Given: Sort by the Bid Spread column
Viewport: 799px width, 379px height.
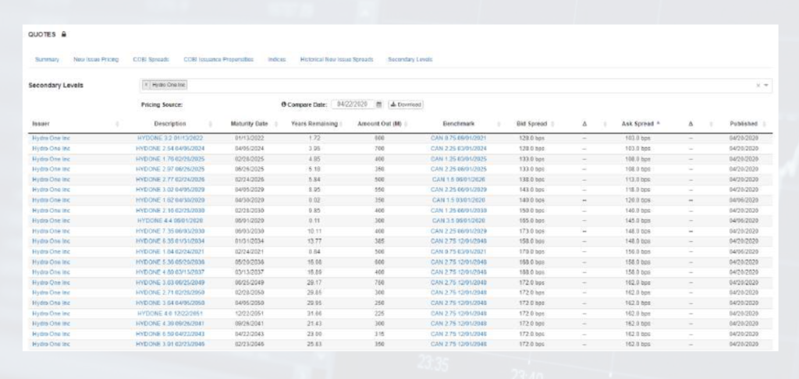Looking at the screenshot, I should click(x=531, y=124).
